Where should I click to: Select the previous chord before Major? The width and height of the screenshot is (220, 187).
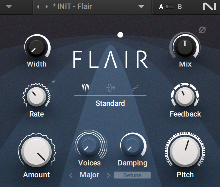click(x=71, y=175)
